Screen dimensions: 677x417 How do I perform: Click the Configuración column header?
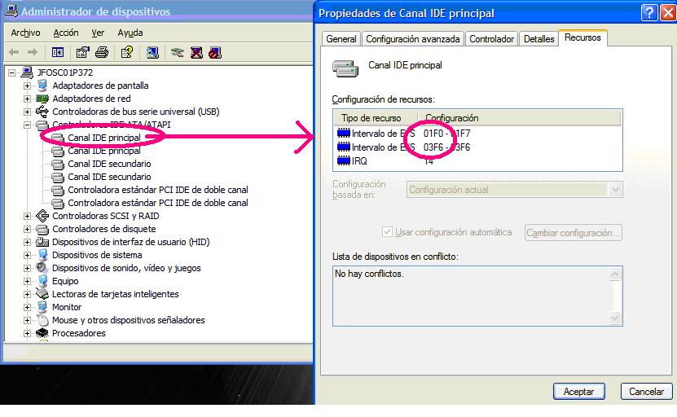click(520, 118)
